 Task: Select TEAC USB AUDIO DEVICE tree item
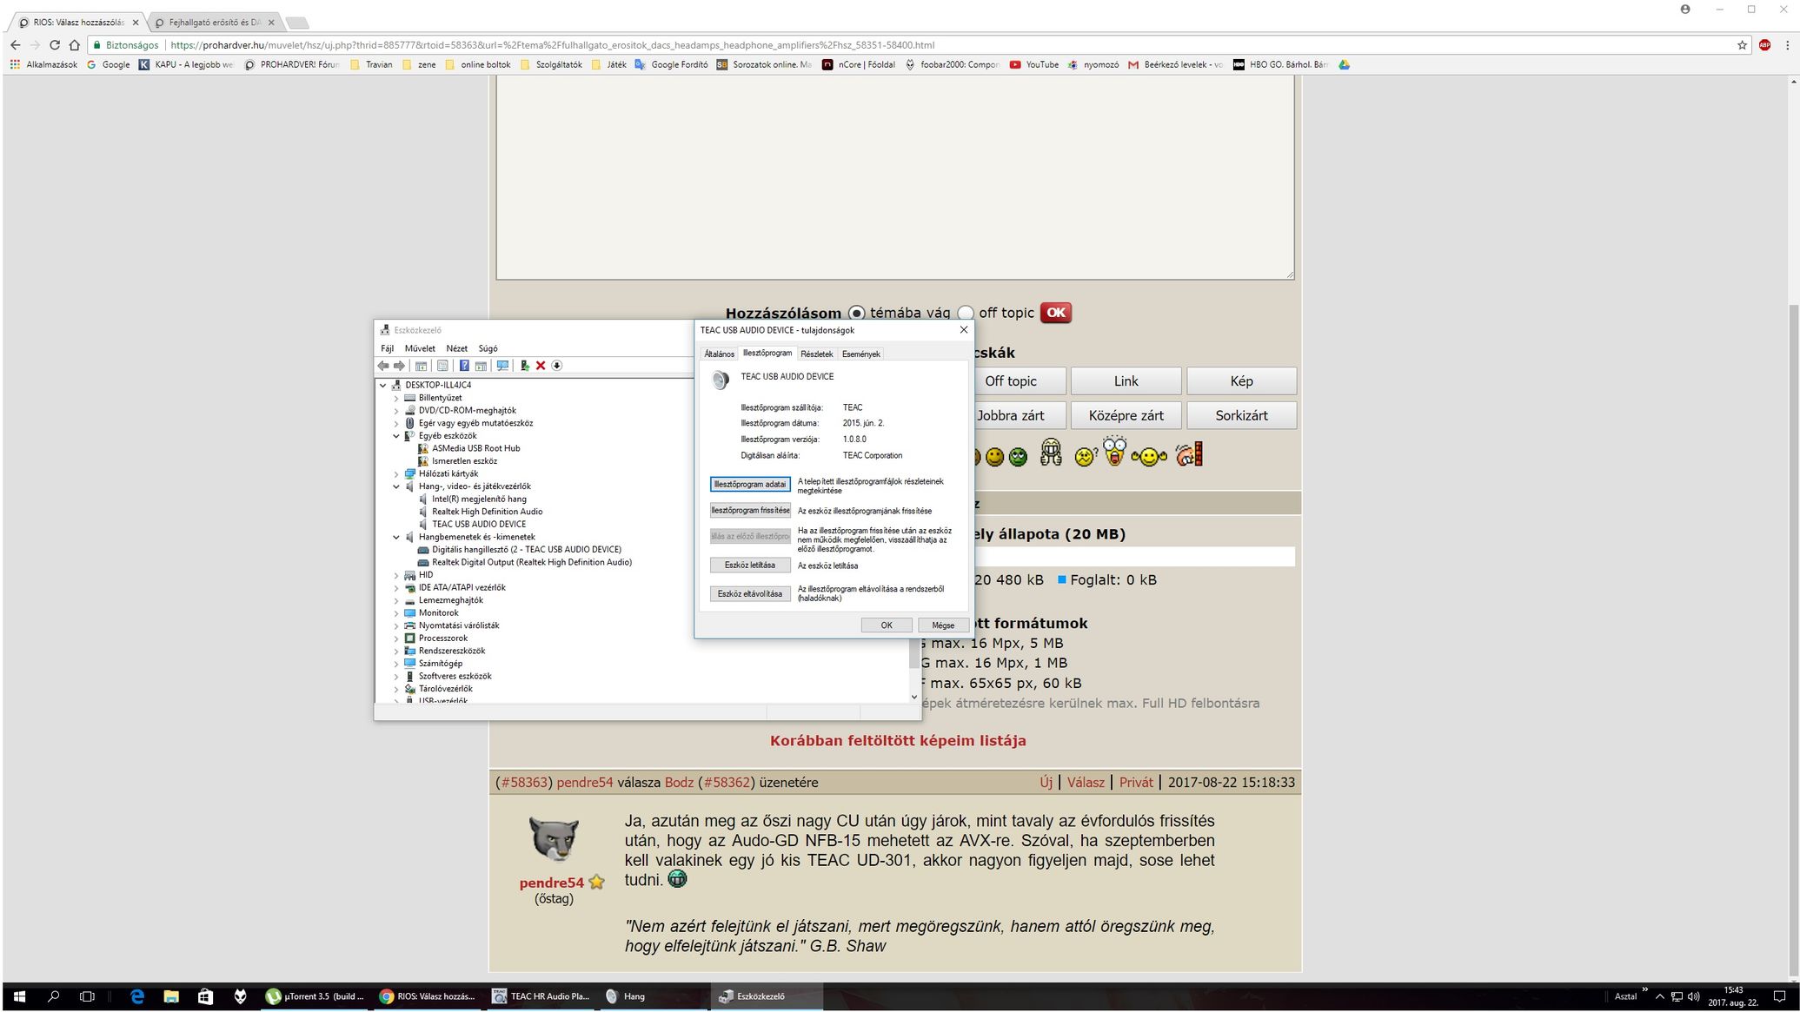[x=478, y=525]
